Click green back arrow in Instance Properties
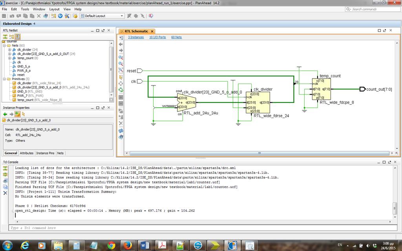The image size is (402, 251). [x=5, y=114]
